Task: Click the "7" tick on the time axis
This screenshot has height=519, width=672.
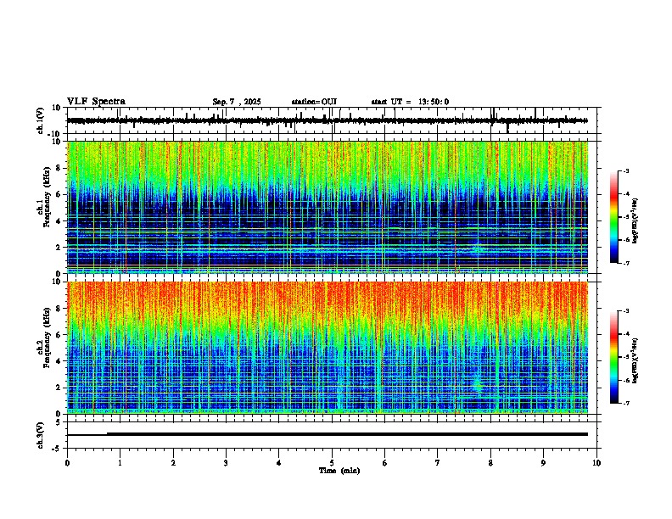Action: (438, 463)
